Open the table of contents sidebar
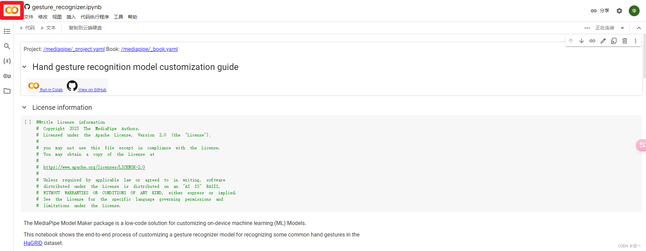646x251 pixels. click(x=7, y=31)
